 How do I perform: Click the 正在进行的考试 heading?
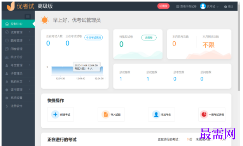62,139
